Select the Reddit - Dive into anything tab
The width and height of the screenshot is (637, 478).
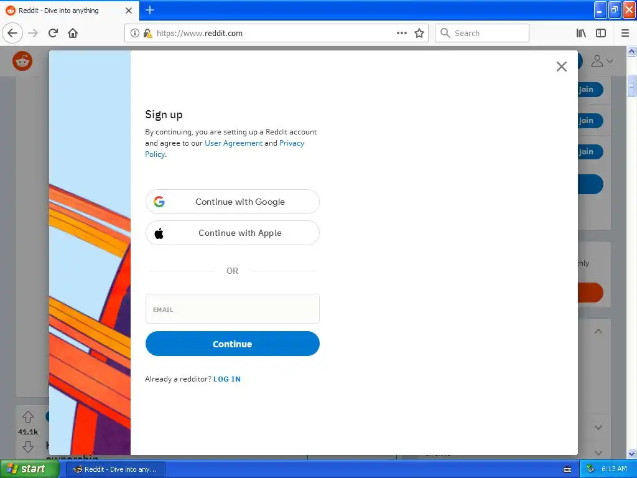[x=69, y=11]
